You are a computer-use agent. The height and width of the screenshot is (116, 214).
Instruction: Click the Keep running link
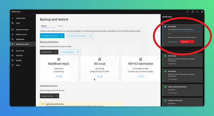coord(172,42)
